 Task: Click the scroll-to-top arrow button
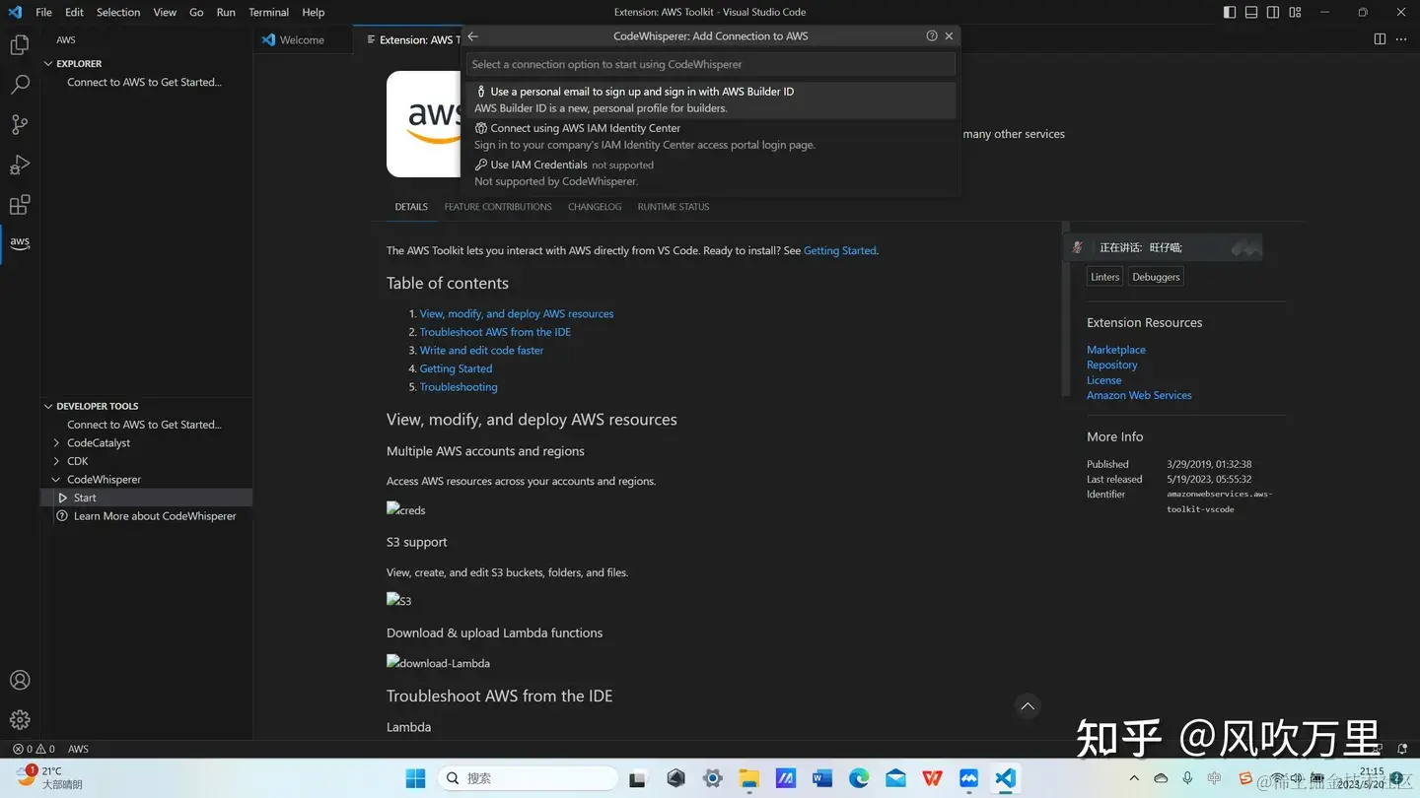coord(1028,706)
